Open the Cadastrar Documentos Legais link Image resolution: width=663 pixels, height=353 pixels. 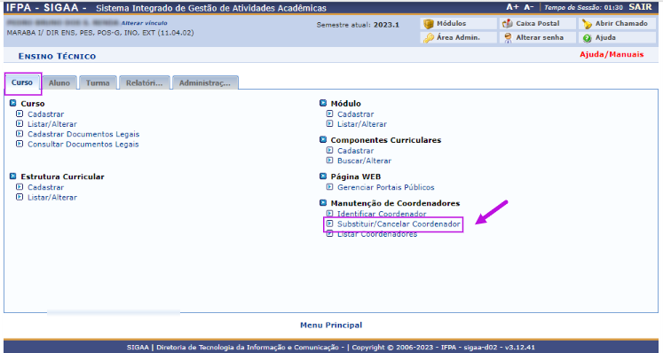[x=83, y=134]
